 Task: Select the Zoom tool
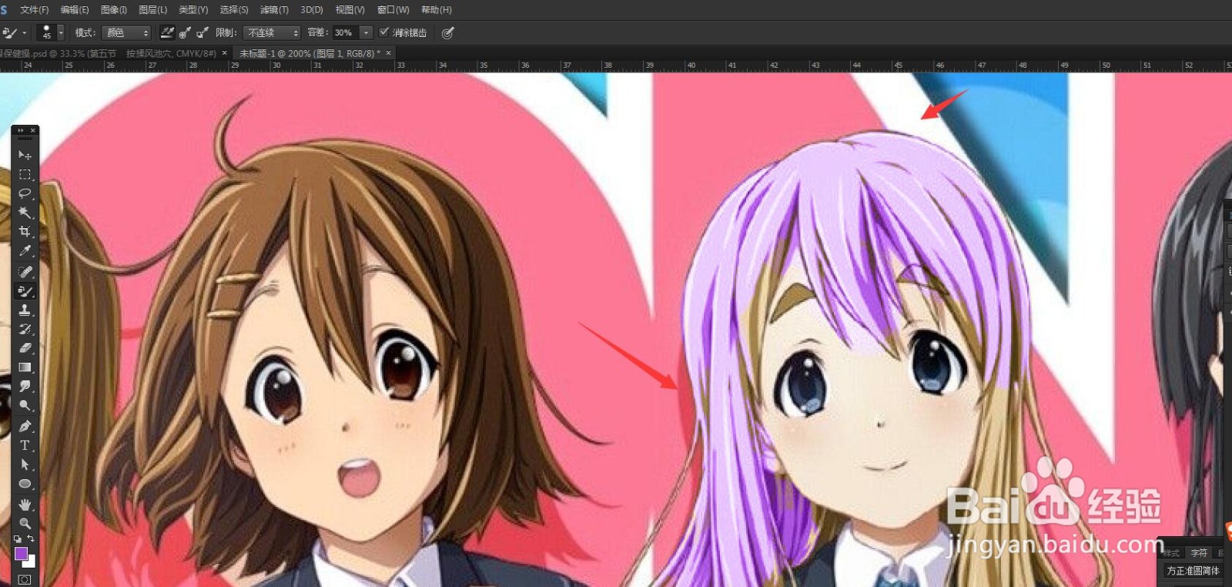[25, 524]
